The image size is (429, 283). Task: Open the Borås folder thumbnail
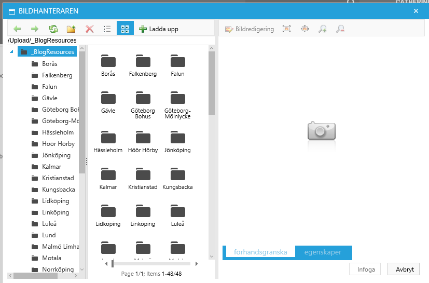click(108, 65)
